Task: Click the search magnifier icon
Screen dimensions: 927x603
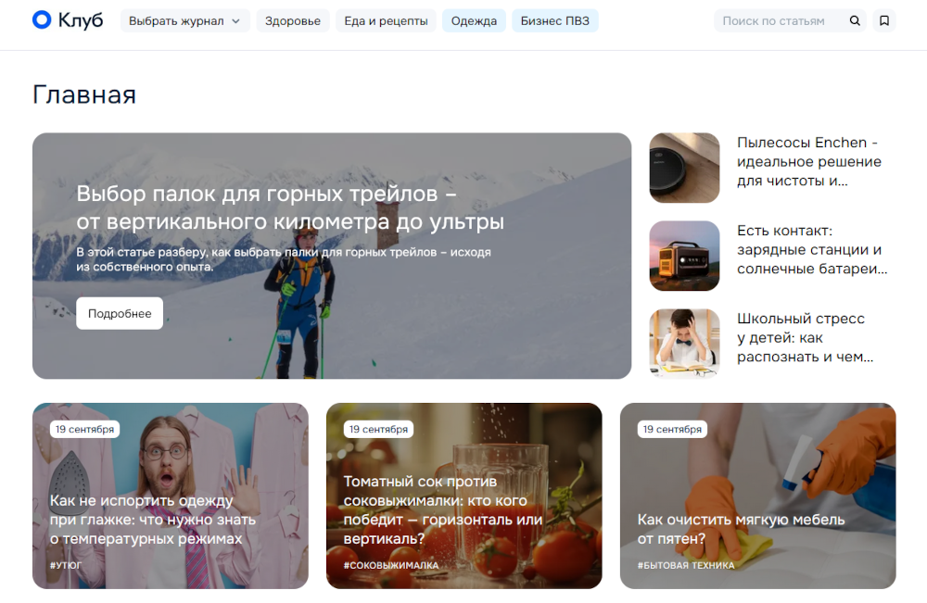Action: [x=855, y=20]
